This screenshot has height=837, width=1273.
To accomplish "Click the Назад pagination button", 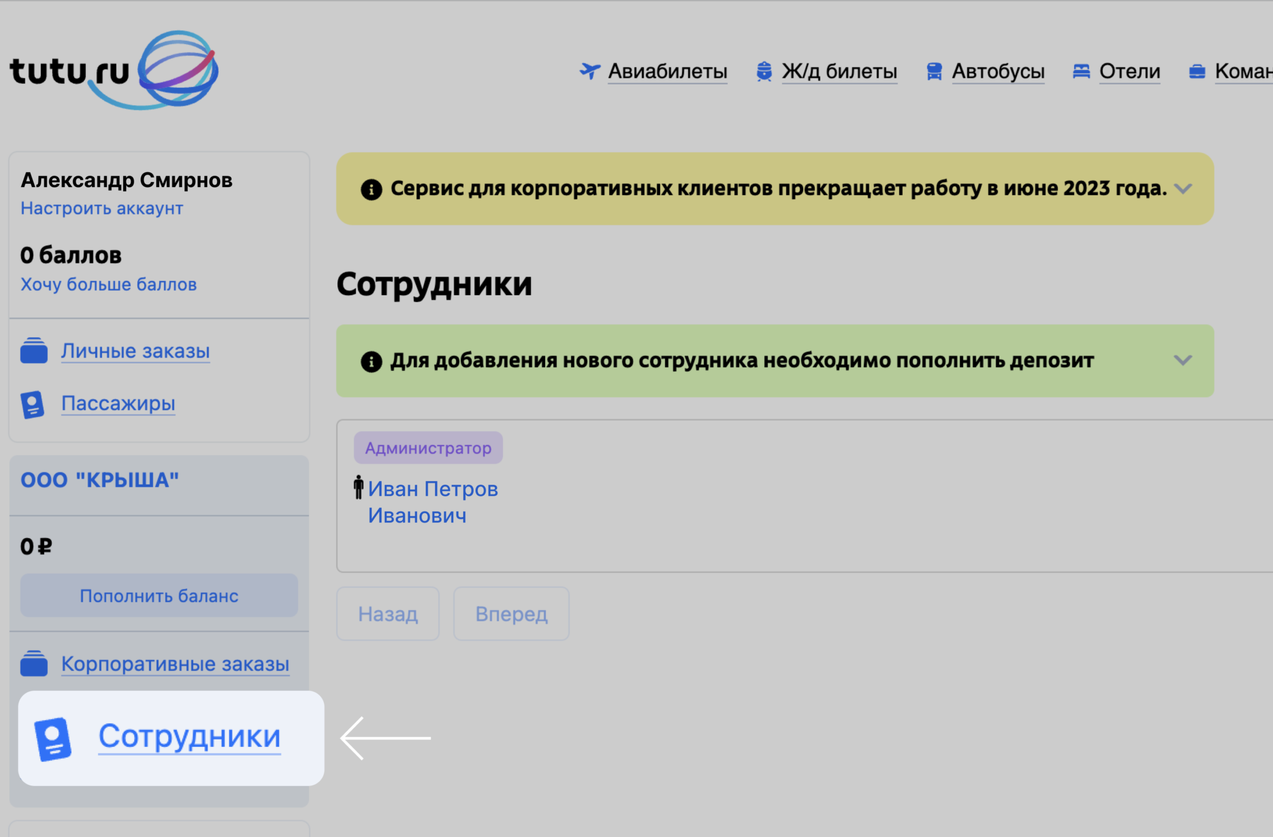I will 388,614.
